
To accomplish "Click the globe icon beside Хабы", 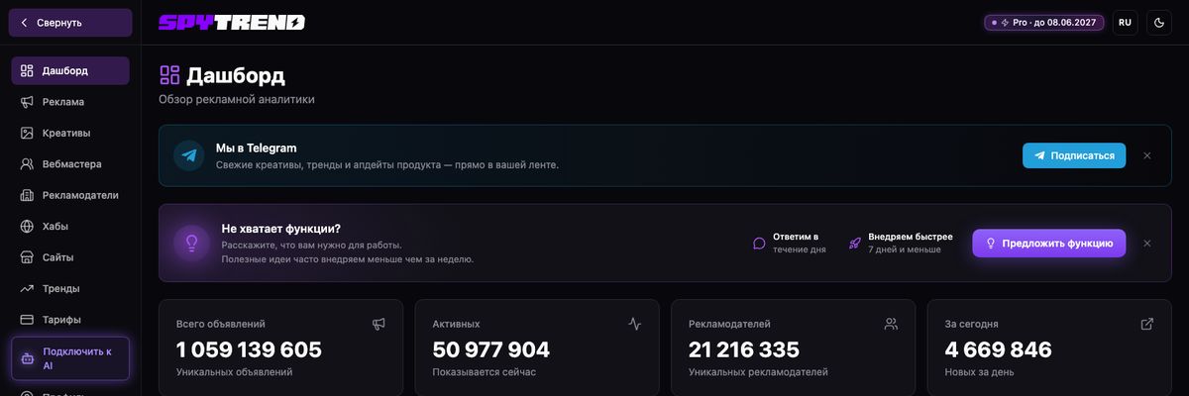I will [27, 227].
